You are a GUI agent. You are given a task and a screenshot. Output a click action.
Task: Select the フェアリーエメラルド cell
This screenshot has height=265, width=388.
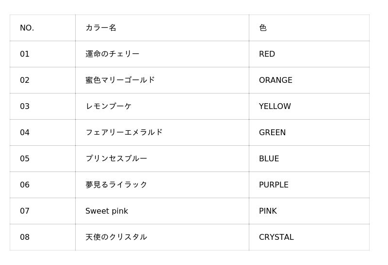pos(124,133)
